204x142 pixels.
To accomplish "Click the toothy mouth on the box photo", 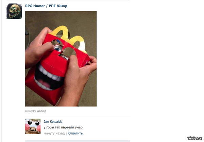I will pyautogui.click(x=49, y=78).
